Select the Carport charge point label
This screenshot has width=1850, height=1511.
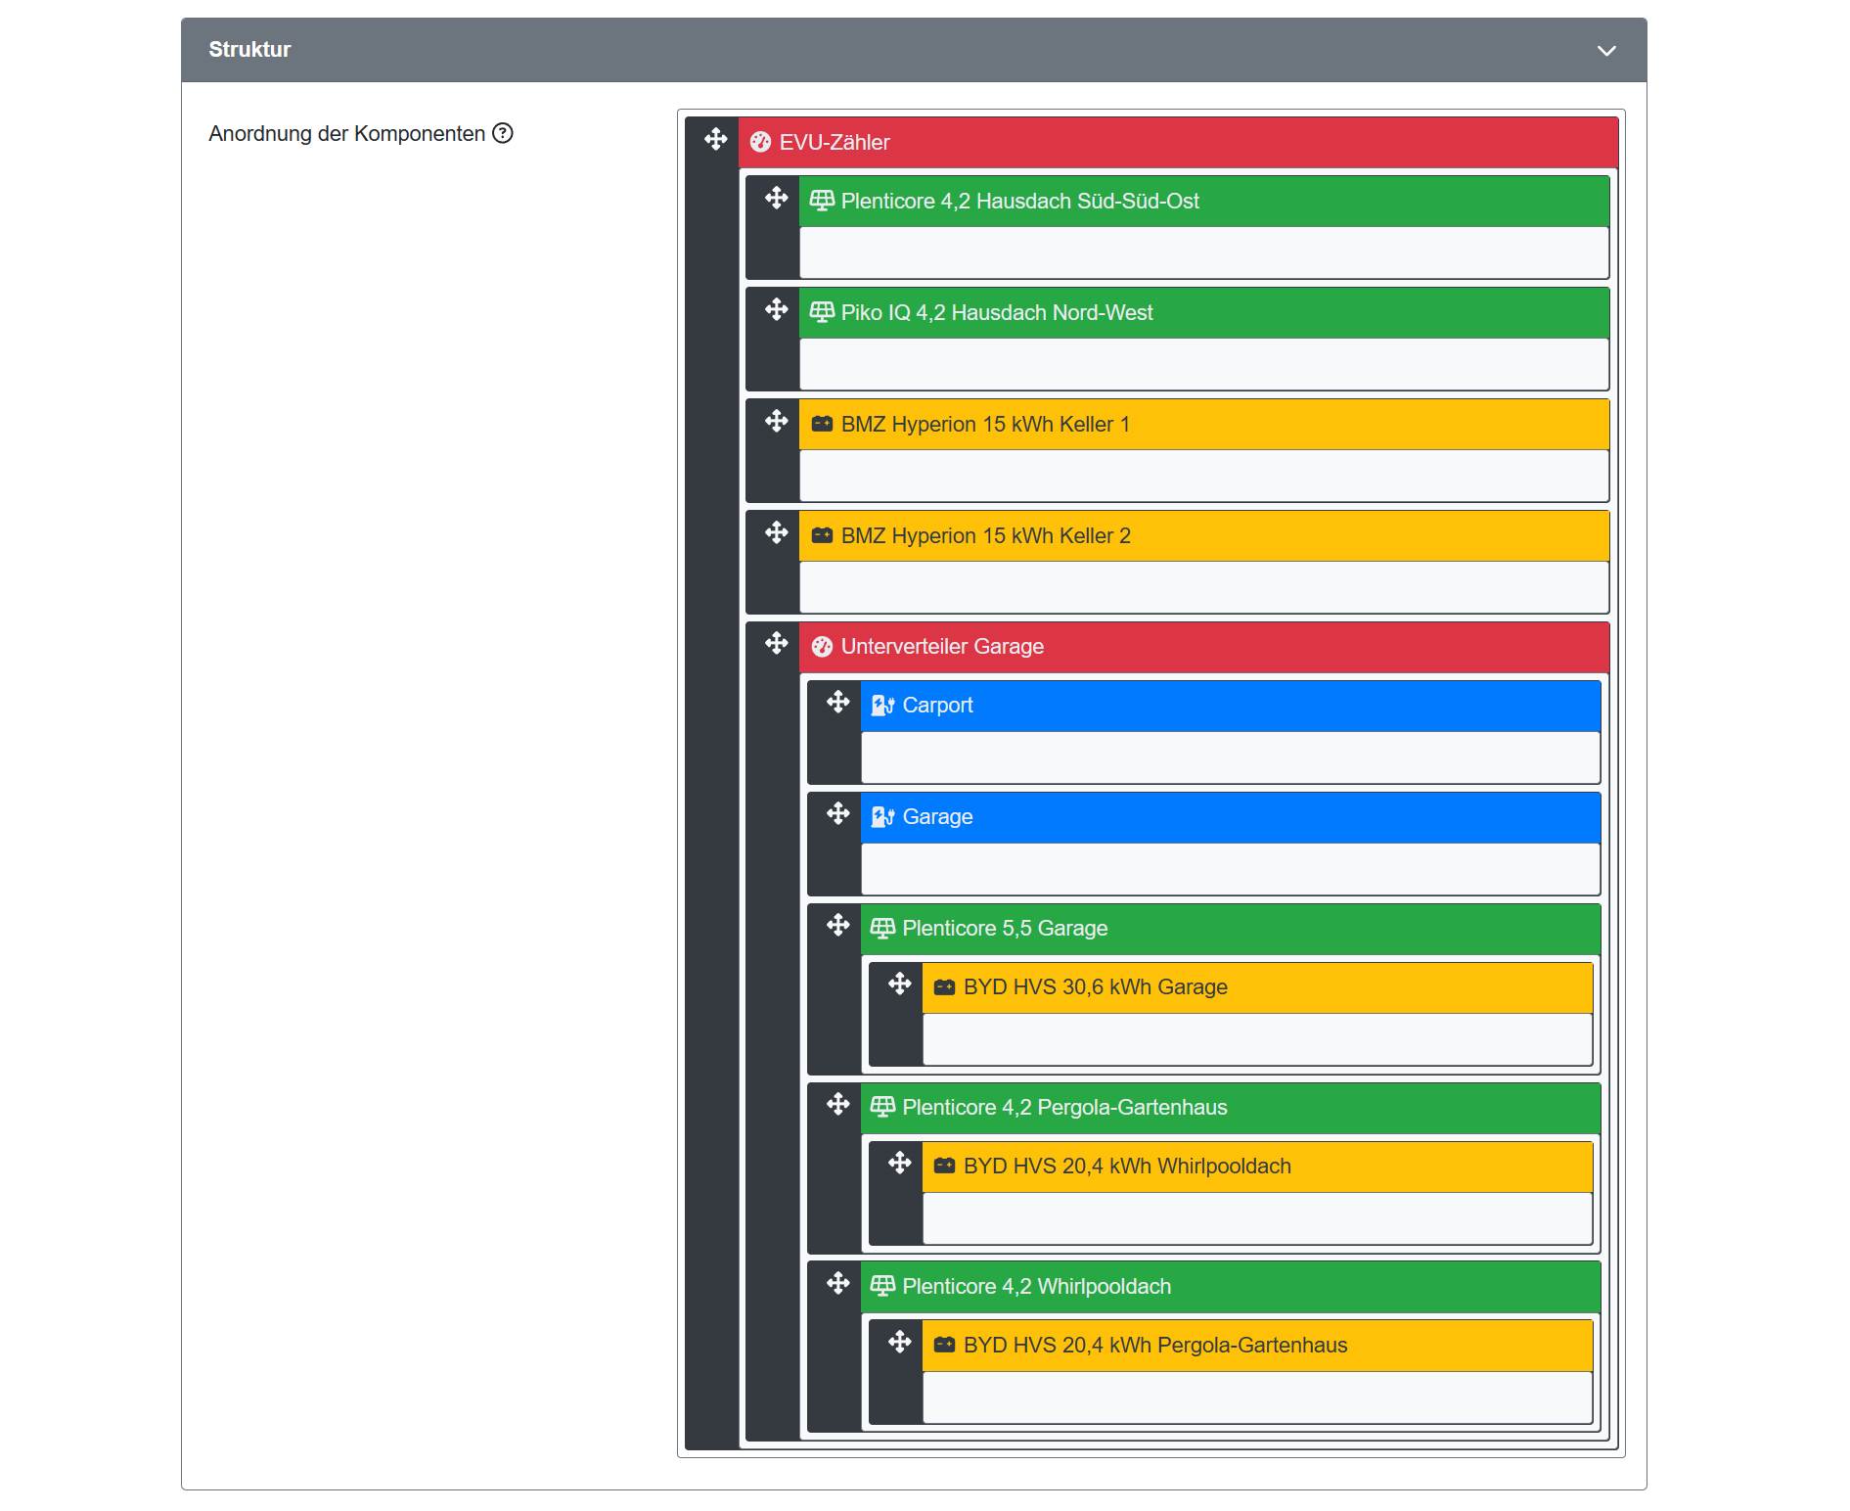click(x=938, y=706)
